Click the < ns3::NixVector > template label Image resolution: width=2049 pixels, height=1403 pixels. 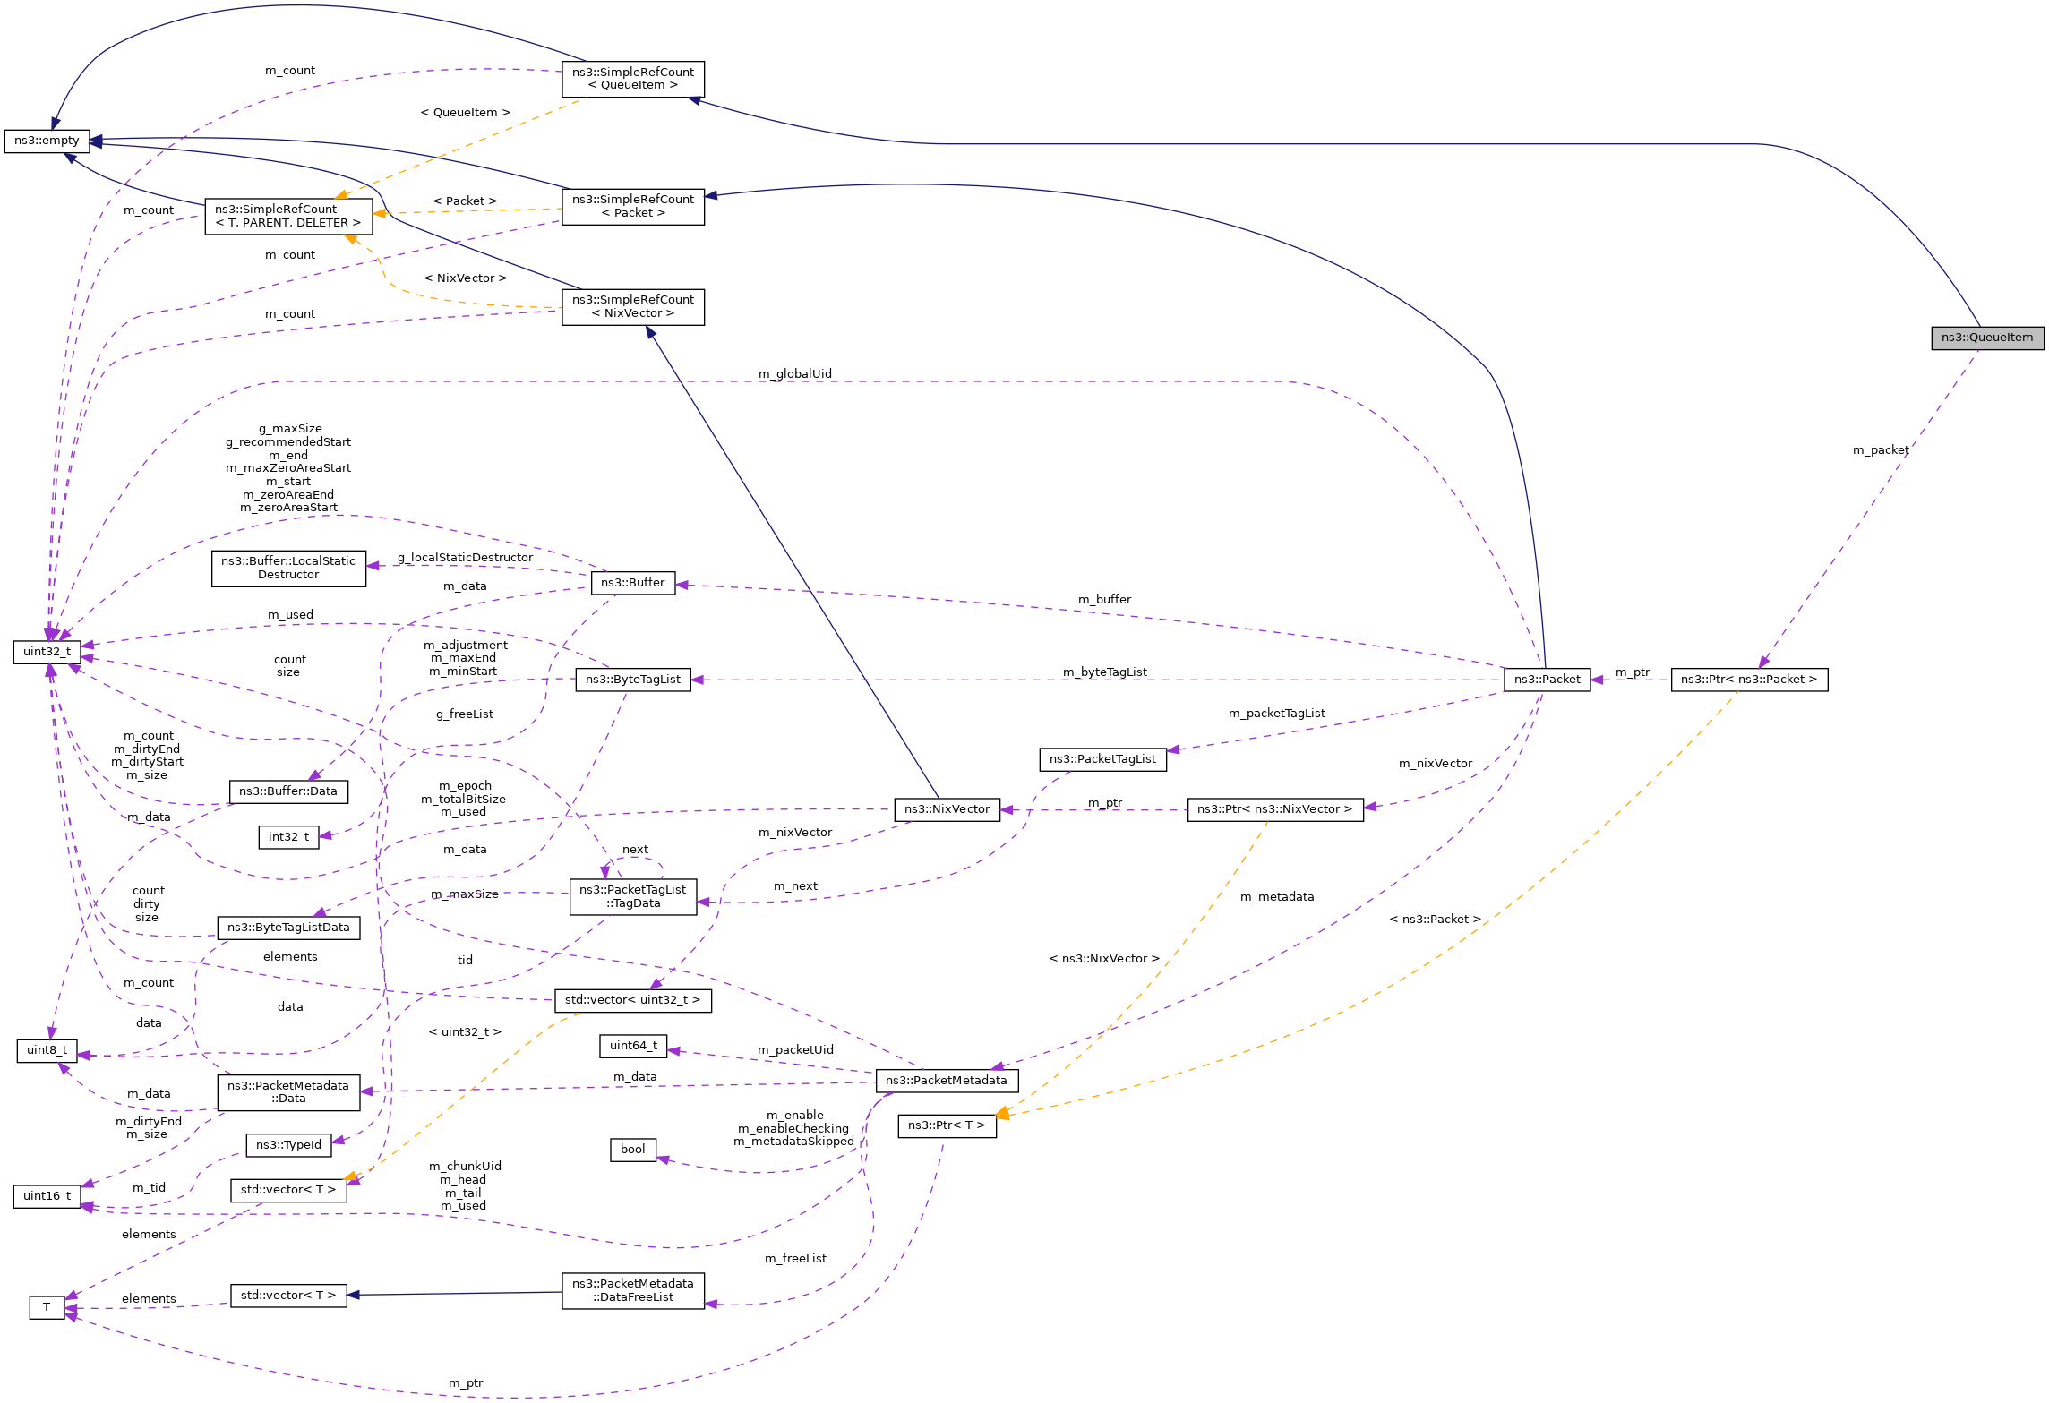pyautogui.click(x=1104, y=959)
